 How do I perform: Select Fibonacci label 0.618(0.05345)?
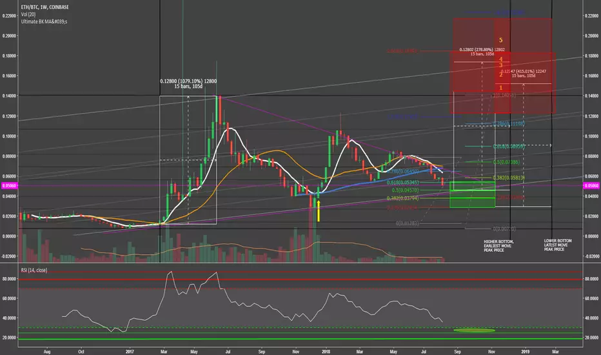click(x=402, y=183)
